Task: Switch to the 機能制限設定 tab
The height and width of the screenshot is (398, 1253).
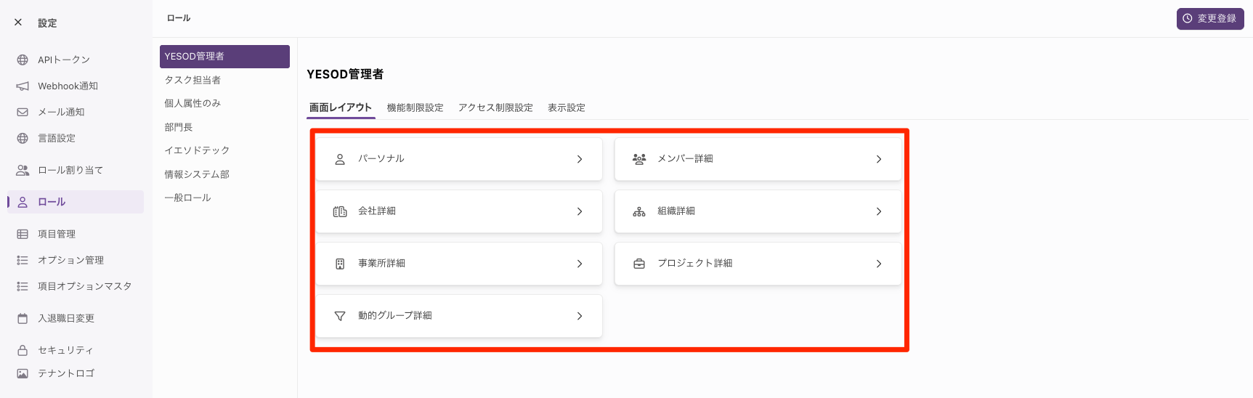Action: pyautogui.click(x=415, y=107)
